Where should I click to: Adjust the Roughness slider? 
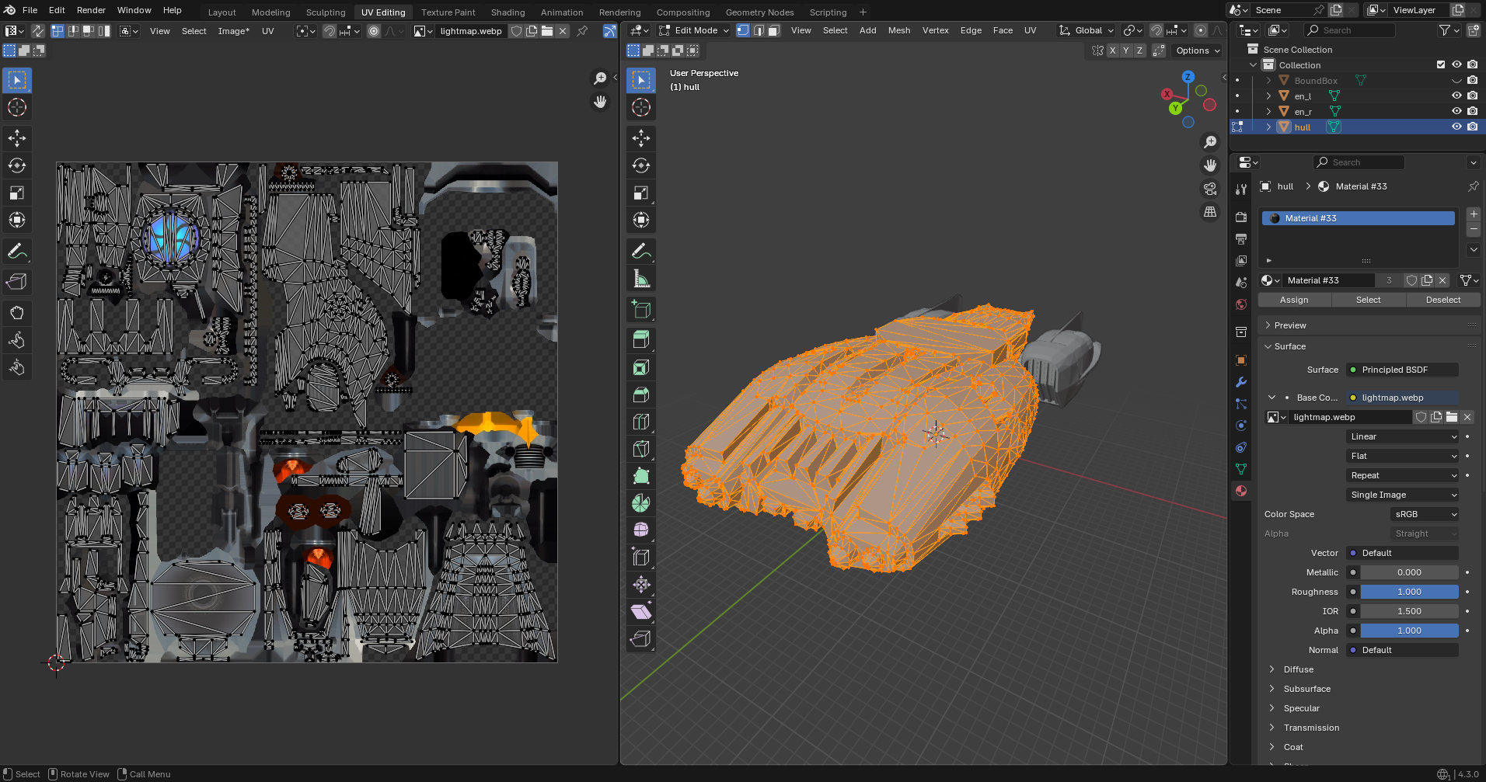coord(1408,592)
